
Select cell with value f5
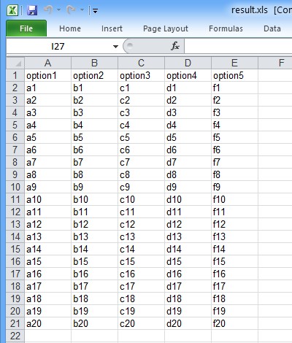[234, 137]
